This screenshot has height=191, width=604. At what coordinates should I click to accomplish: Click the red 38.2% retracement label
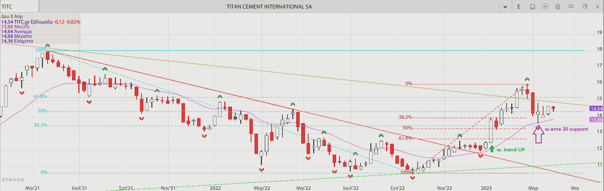405,117
